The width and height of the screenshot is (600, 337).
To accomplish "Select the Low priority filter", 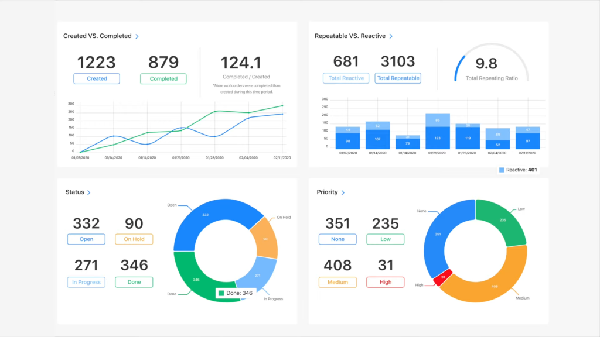I will click(x=385, y=239).
